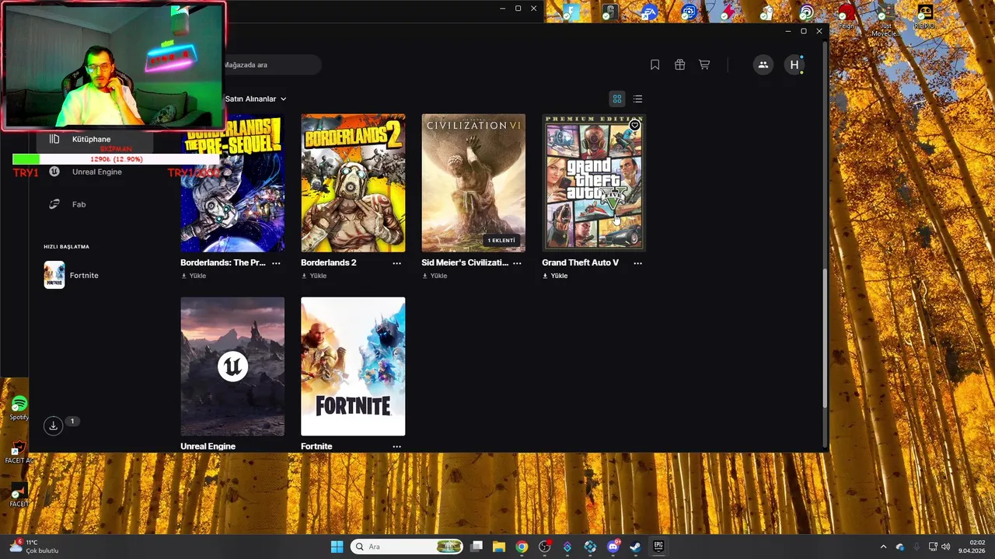
Task: Open the Windows Start menu
Action: click(337, 547)
